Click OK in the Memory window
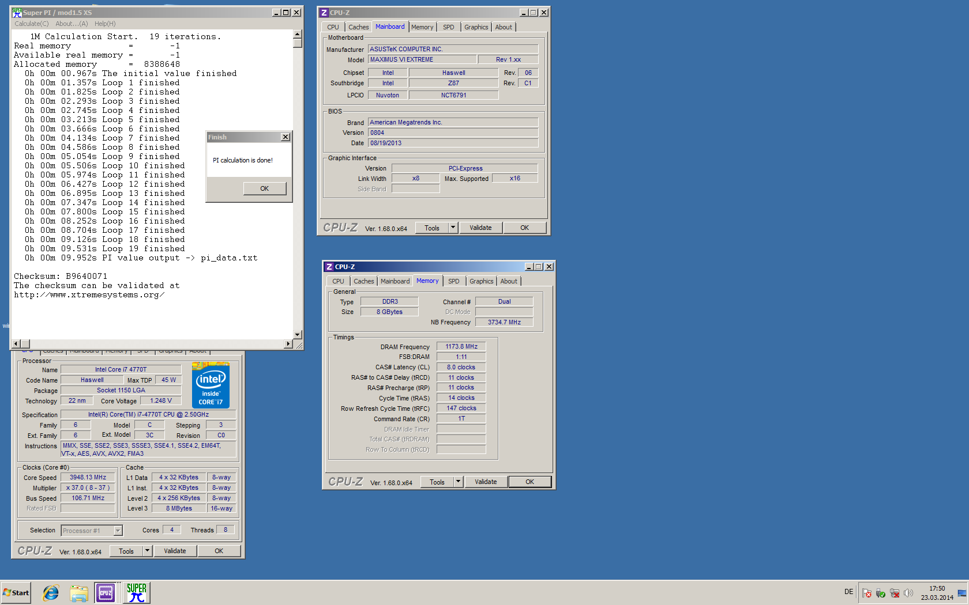Image resolution: width=969 pixels, height=605 pixels. point(530,482)
